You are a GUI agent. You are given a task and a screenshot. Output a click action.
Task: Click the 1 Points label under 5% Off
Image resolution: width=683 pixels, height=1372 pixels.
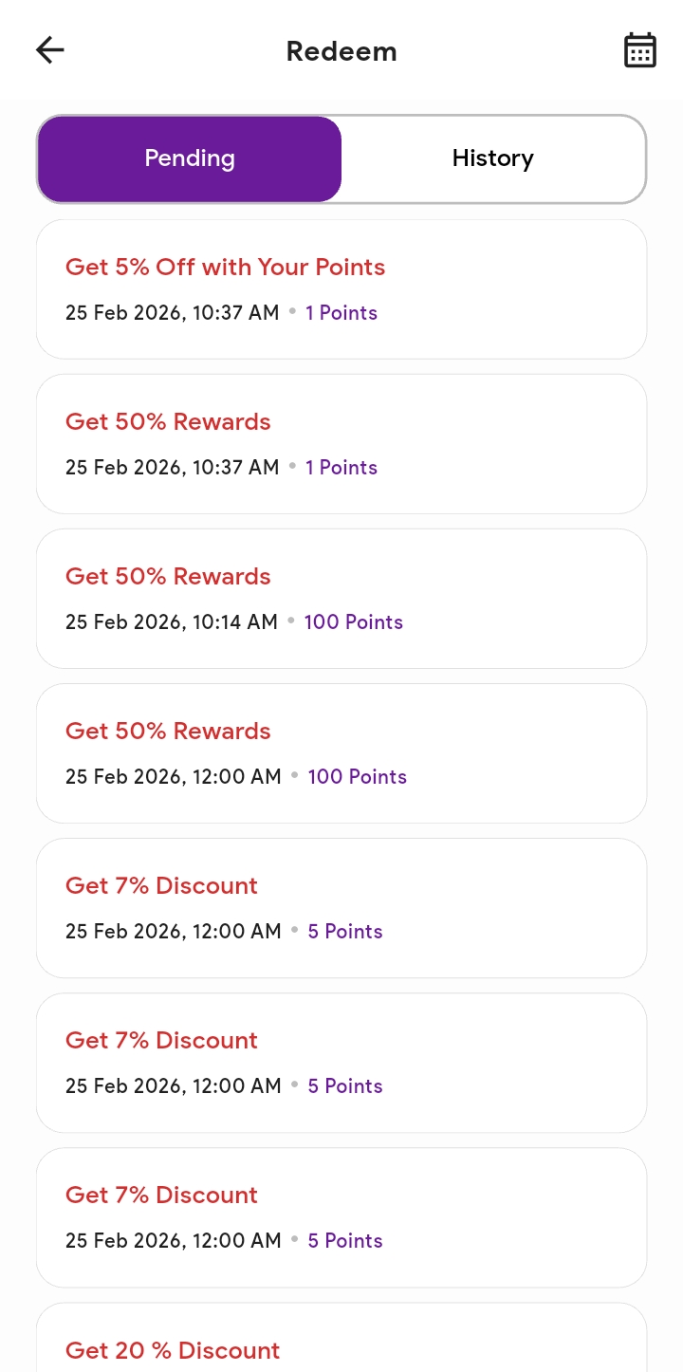click(x=341, y=313)
